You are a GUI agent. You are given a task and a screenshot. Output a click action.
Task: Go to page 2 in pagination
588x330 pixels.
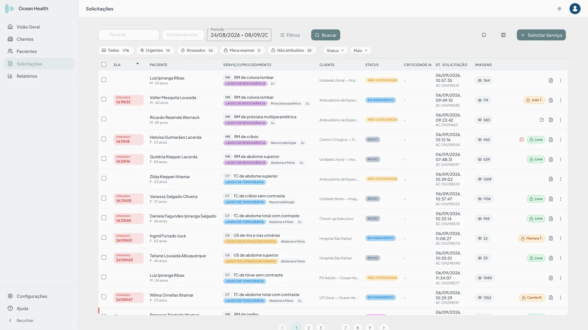click(x=309, y=327)
